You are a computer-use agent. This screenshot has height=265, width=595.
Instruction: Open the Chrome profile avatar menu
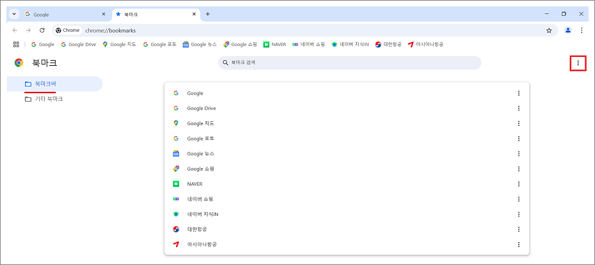[568, 30]
